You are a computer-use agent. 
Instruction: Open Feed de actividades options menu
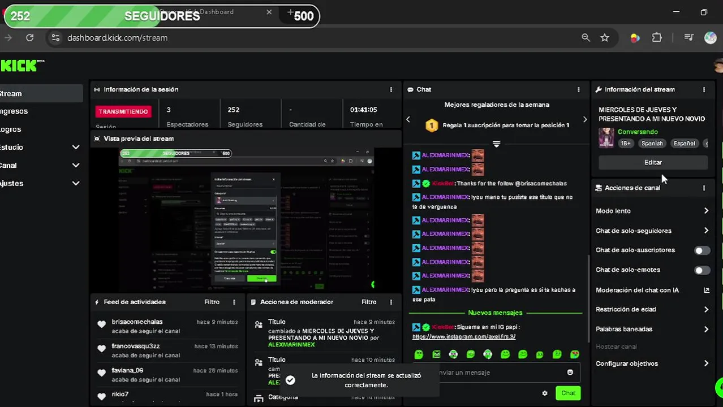coord(234,302)
